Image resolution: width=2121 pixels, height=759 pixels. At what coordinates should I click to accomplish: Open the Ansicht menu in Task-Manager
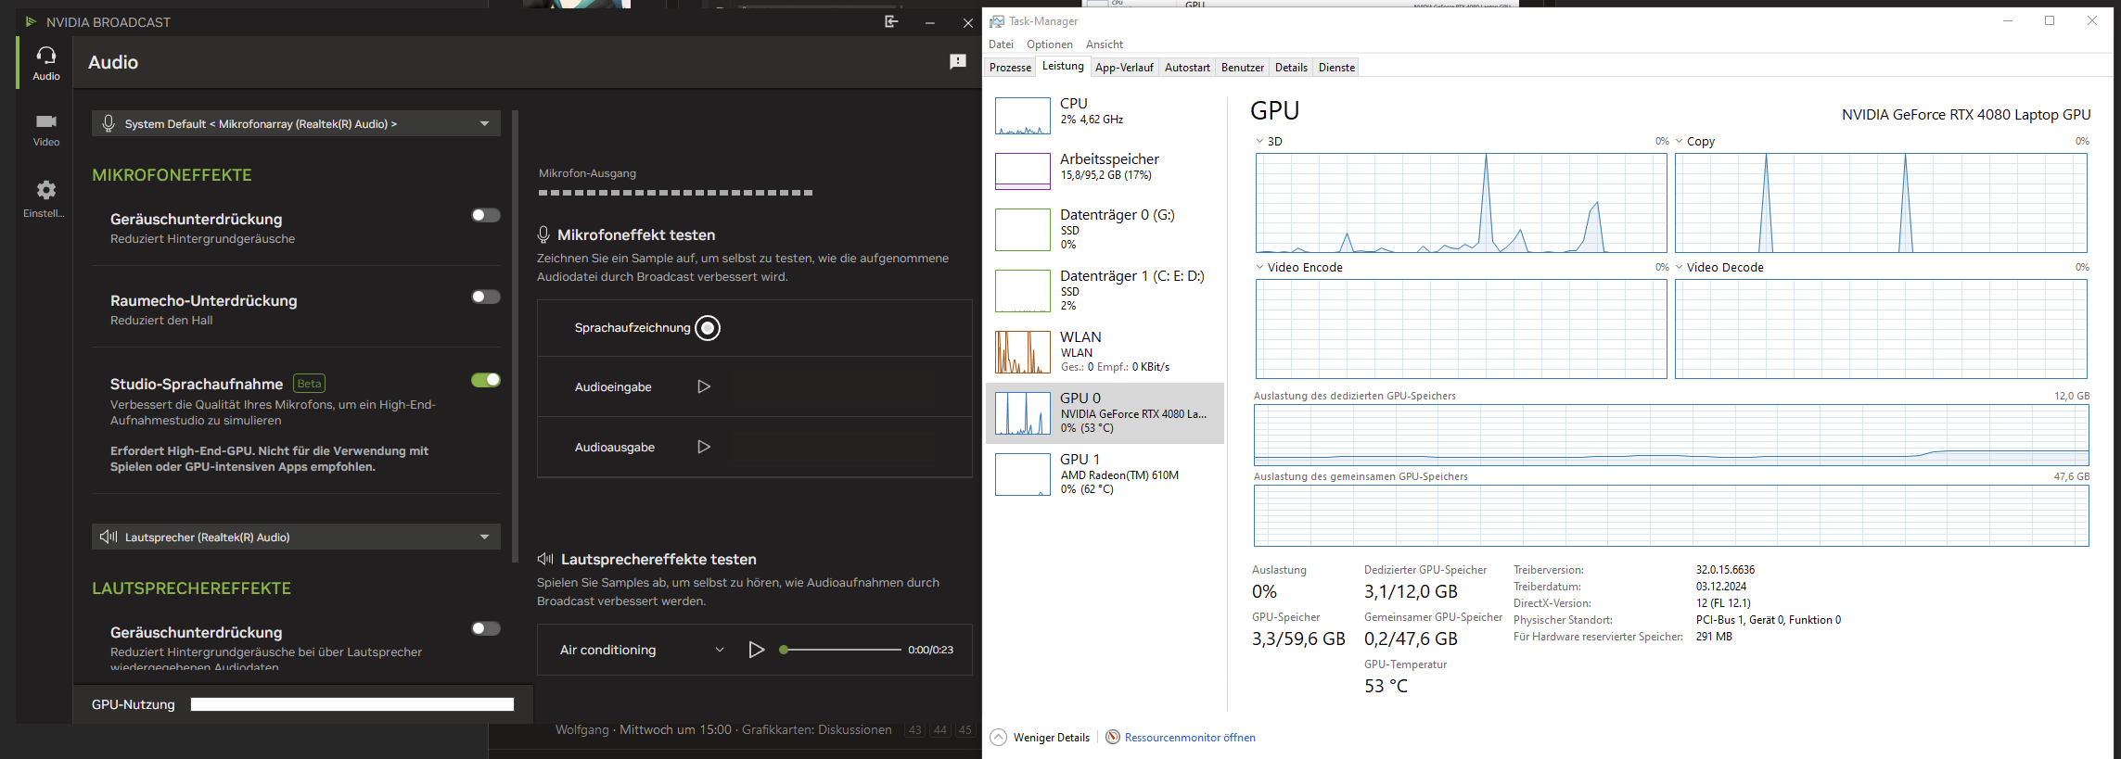pyautogui.click(x=1104, y=44)
